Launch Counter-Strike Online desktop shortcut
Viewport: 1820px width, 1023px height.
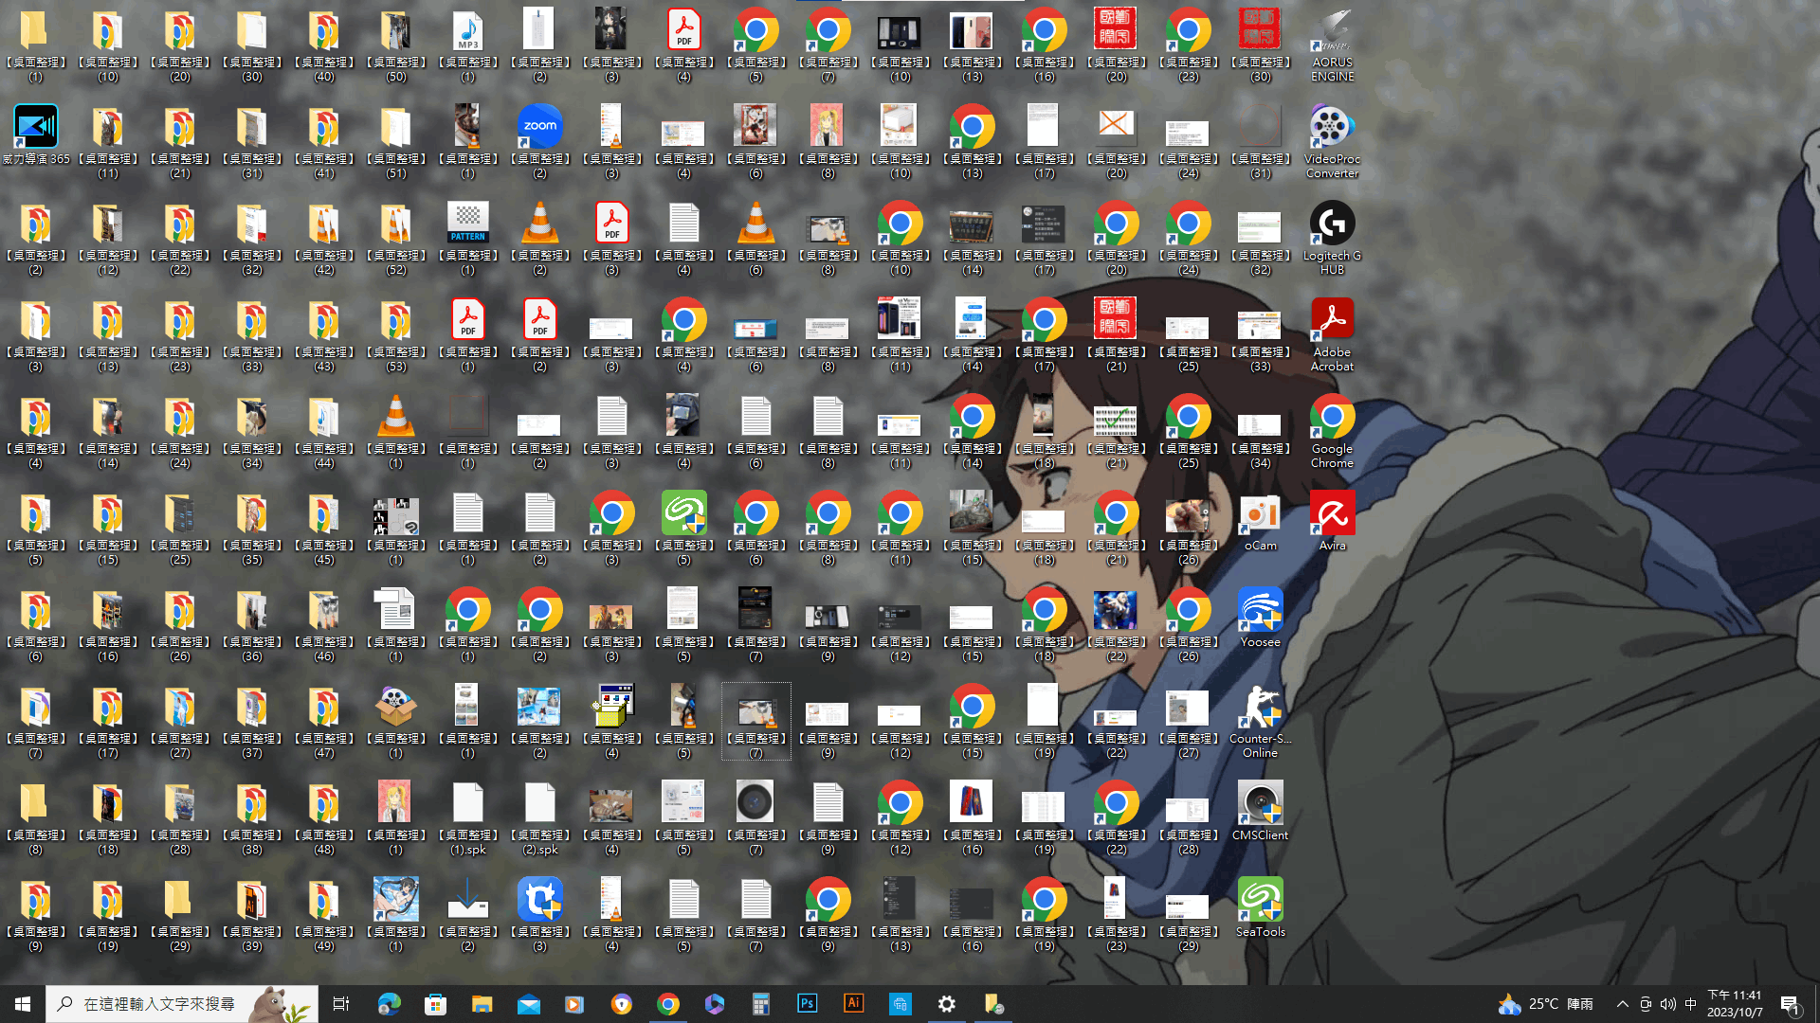[x=1260, y=708]
